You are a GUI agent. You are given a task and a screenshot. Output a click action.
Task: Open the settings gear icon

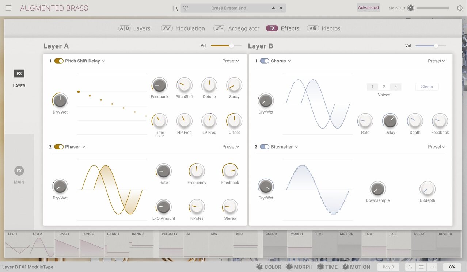point(459,7)
